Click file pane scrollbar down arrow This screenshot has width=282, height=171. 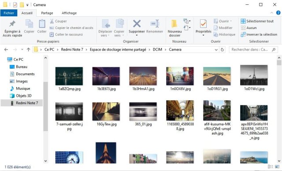coord(279,161)
